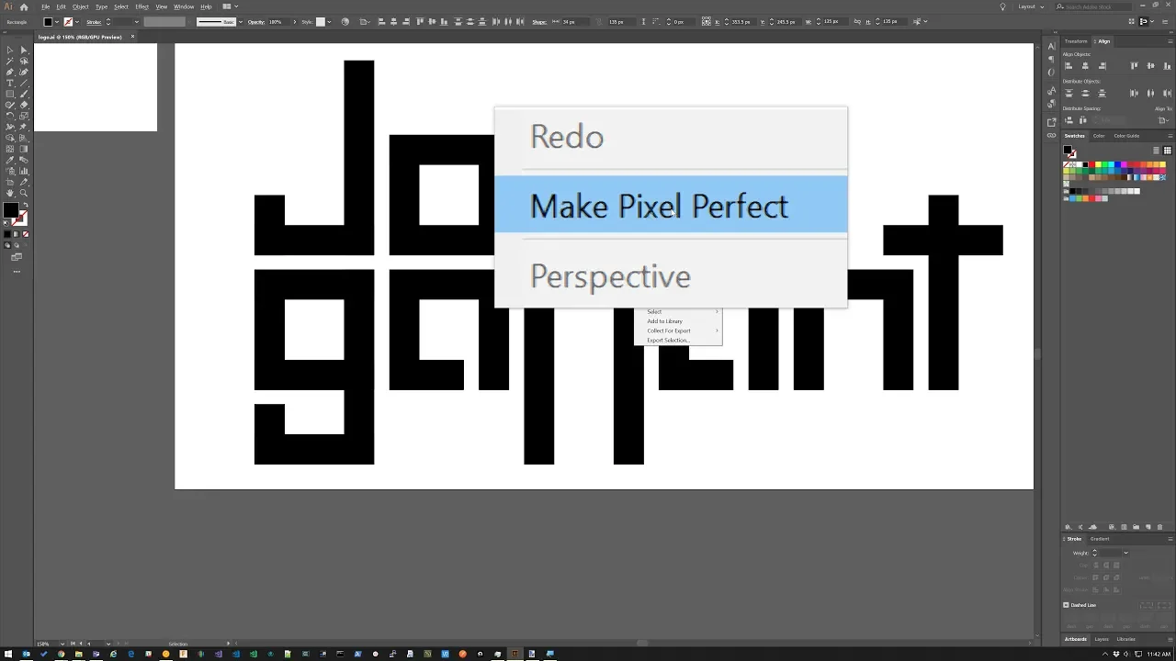Screen dimensions: 1176x661
Task: Open the Links panel icon
Action: click(x=1052, y=135)
